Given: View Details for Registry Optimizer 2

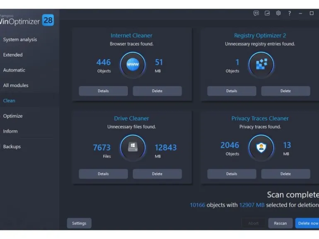Looking at the screenshot, I should (232, 91).
